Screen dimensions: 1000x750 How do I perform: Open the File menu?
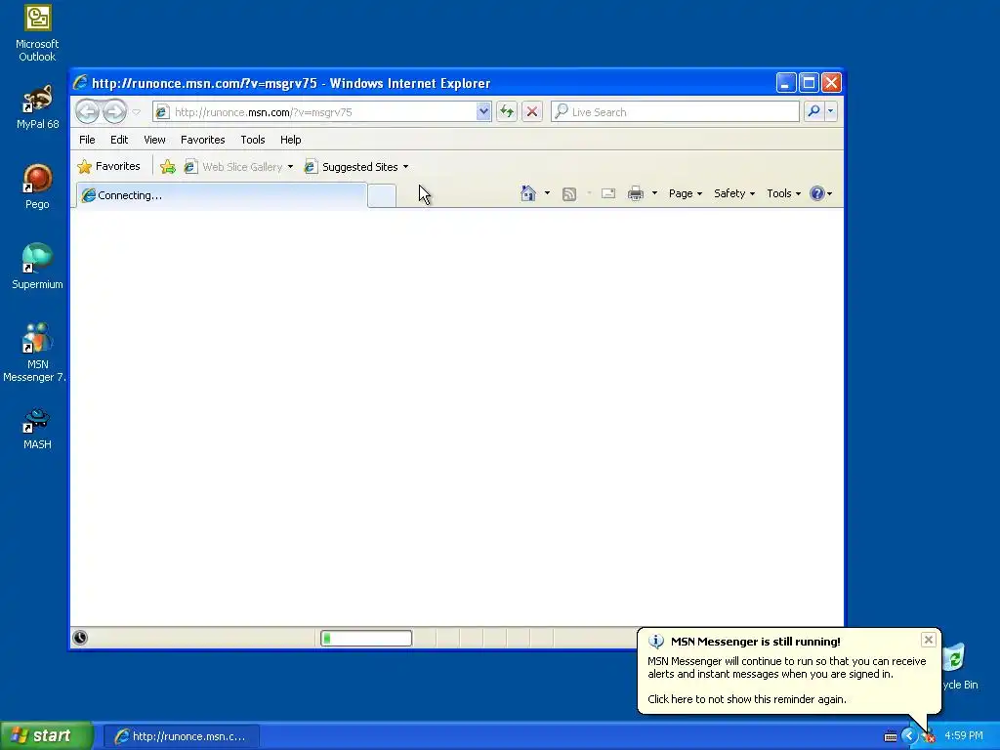87,140
